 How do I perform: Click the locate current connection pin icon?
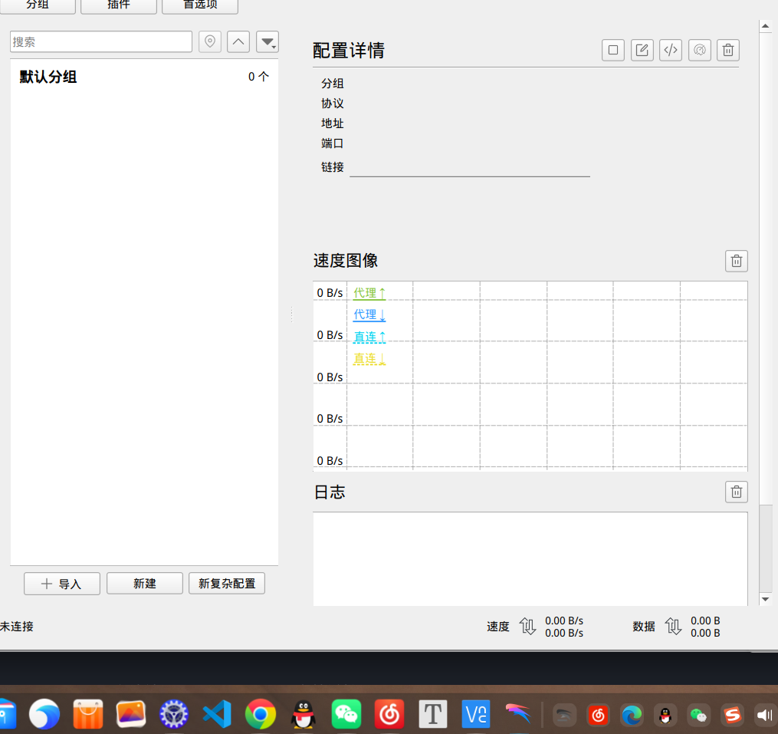click(x=210, y=41)
